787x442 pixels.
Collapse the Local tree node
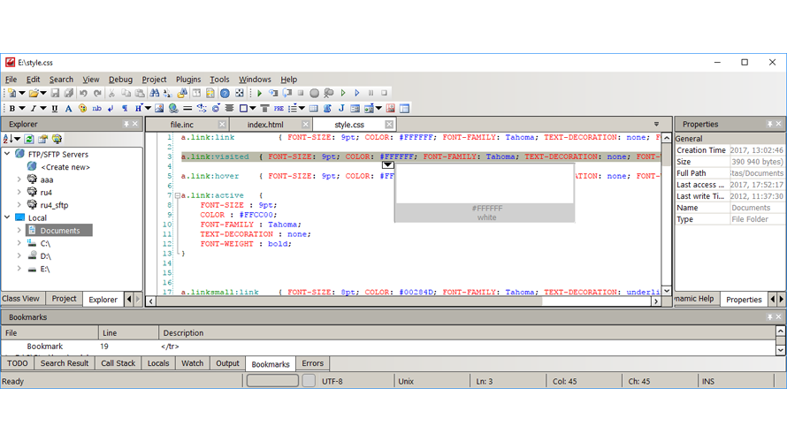(7, 217)
